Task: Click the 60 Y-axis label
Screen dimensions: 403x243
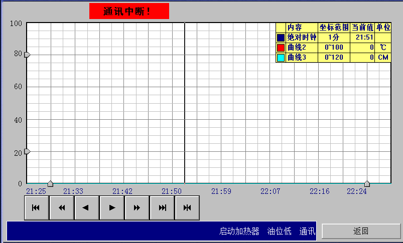Action: point(18,87)
